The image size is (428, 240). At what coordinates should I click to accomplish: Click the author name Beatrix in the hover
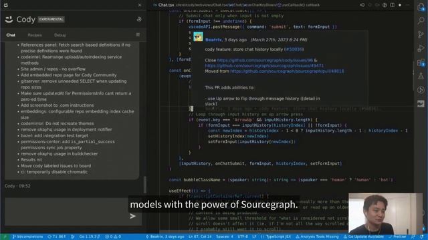(213, 40)
